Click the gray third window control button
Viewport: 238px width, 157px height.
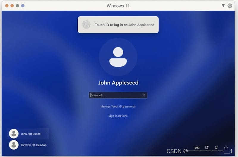(18, 6)
